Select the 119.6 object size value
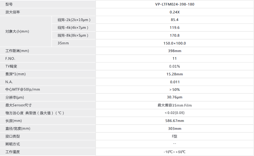 point(174,28)
